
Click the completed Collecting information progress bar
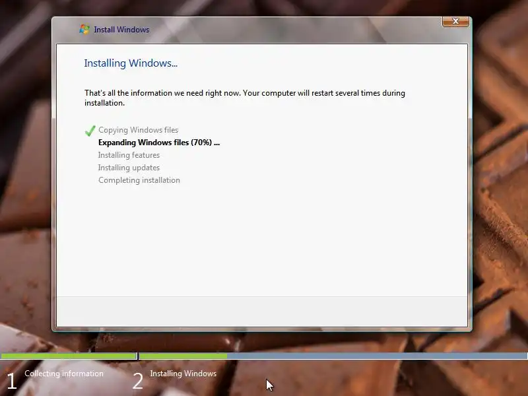[69, 356]
